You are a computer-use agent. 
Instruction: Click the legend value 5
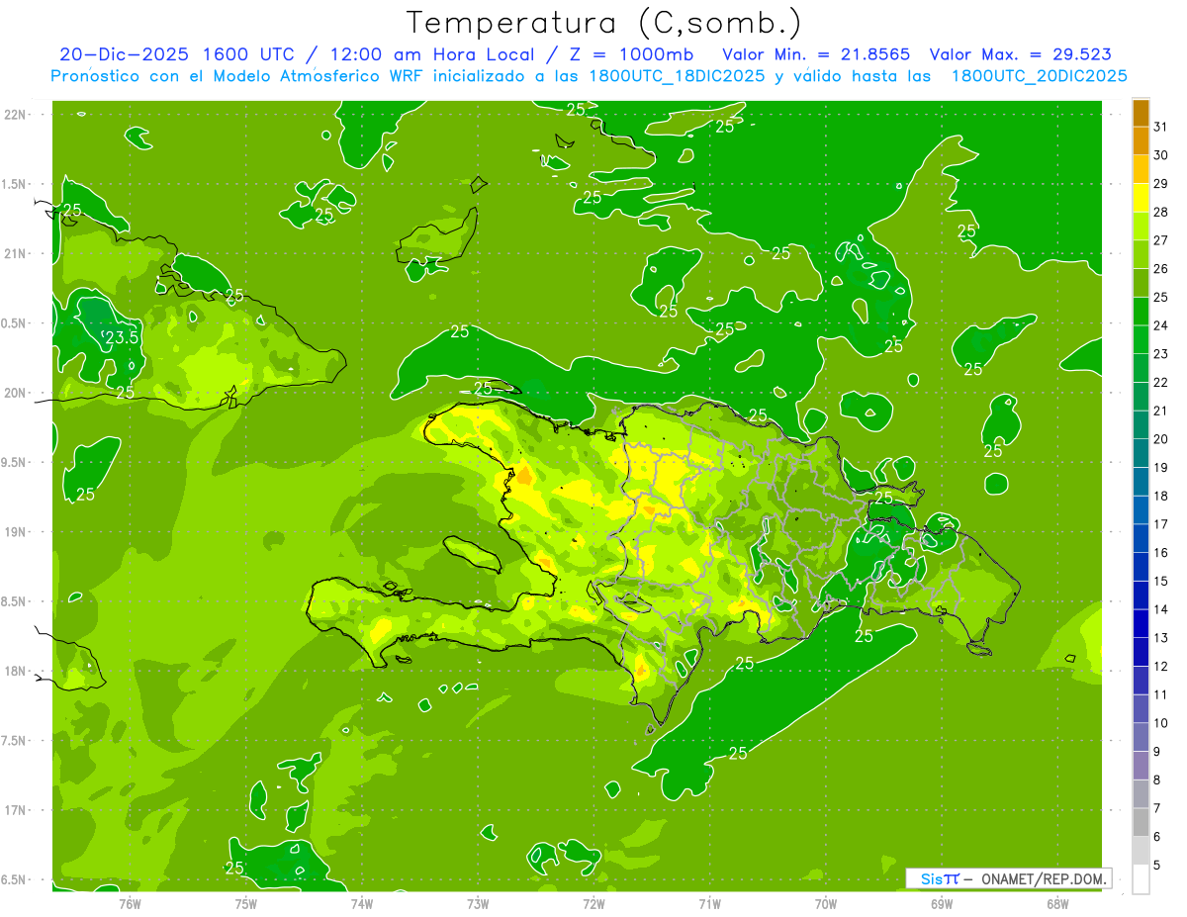[1157, 866]
